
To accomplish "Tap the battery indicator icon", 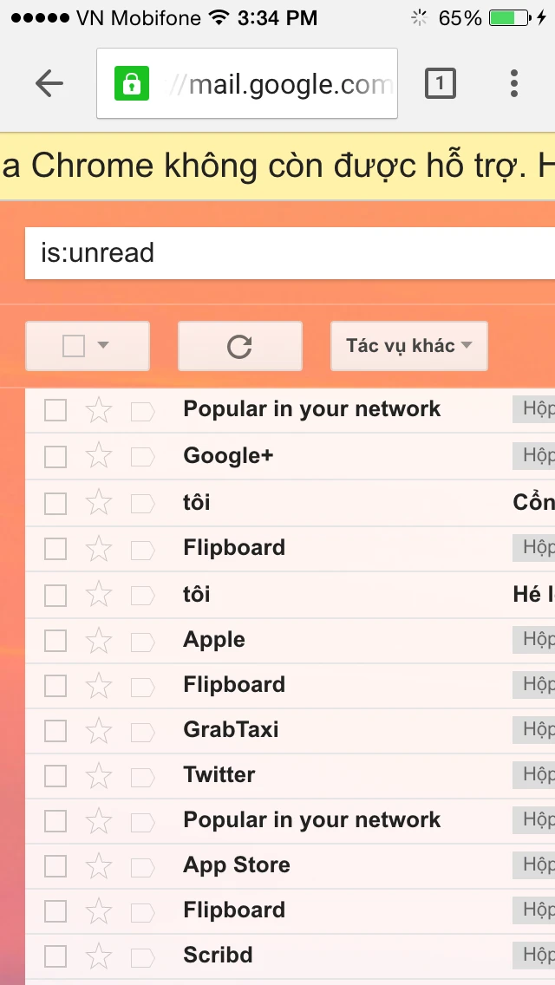I will (x=510, y=17).
